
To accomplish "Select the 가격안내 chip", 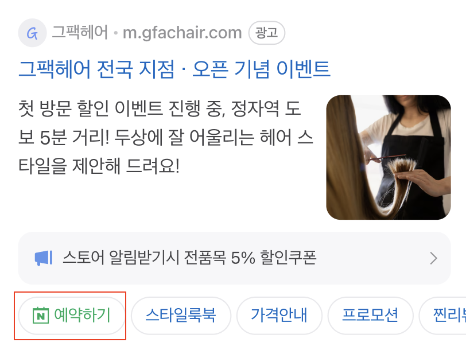I will [x=279, y=316].
